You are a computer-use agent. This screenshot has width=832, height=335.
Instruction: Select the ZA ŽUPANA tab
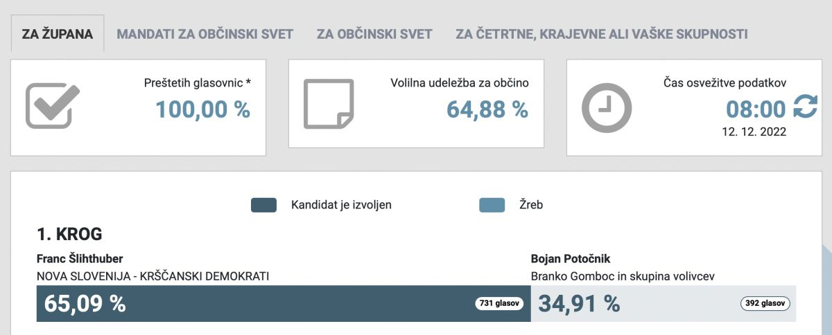point(58,34)
